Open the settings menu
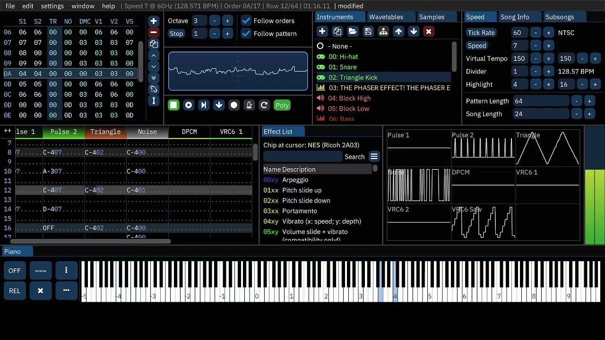This screenshot has width=605, height=340. click(52, 6)
